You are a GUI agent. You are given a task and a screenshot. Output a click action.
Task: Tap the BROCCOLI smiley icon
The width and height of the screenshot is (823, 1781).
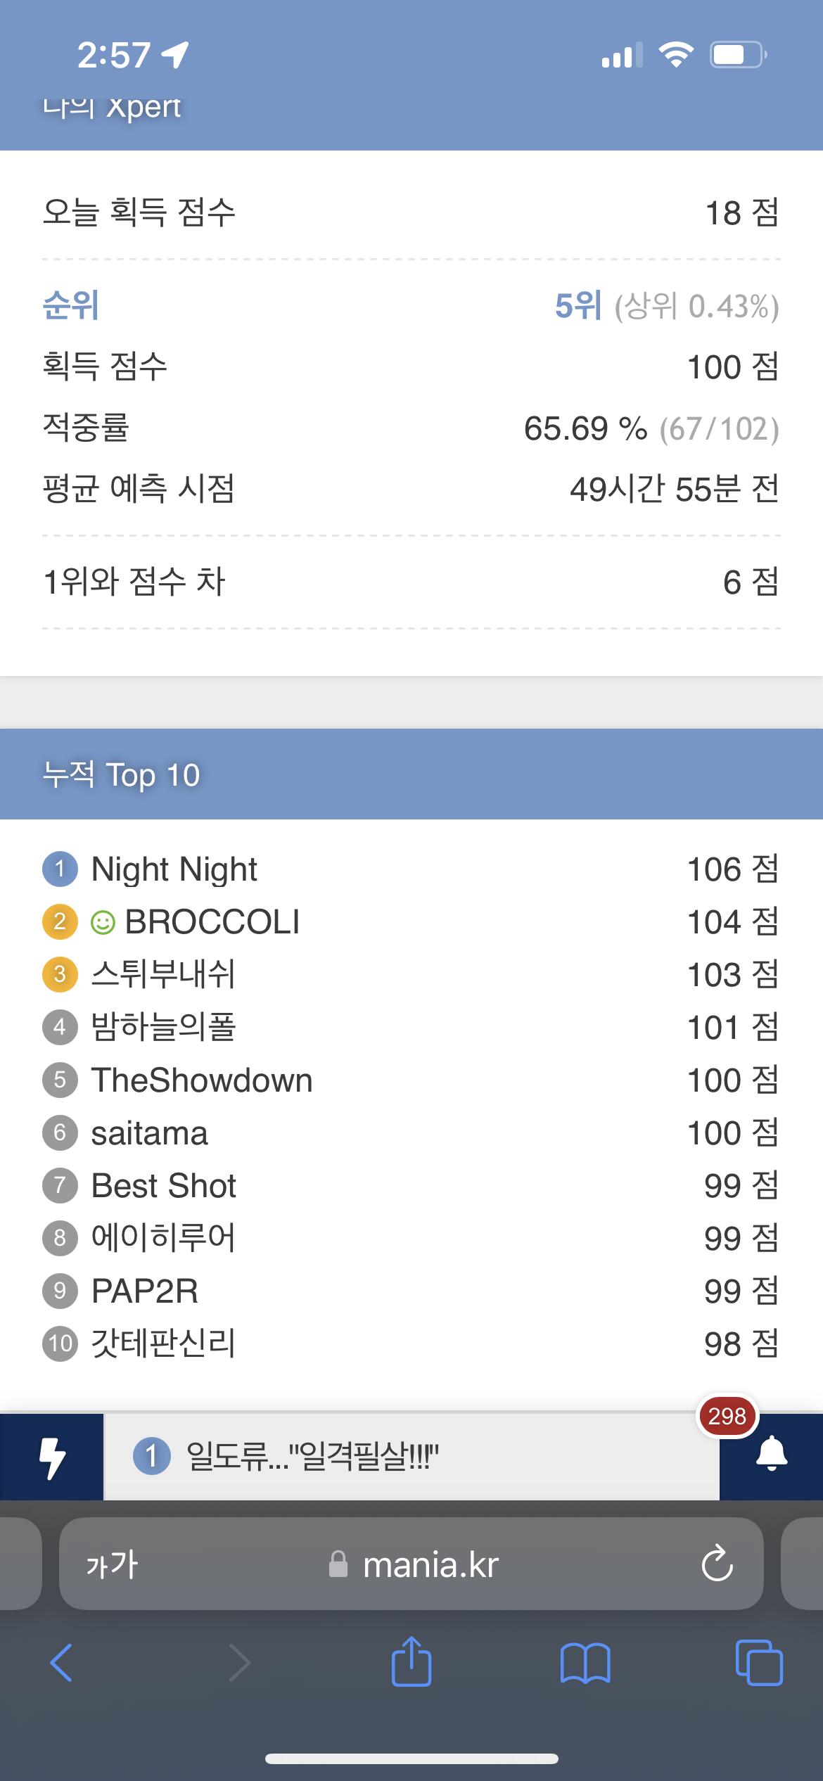(103, 922)
